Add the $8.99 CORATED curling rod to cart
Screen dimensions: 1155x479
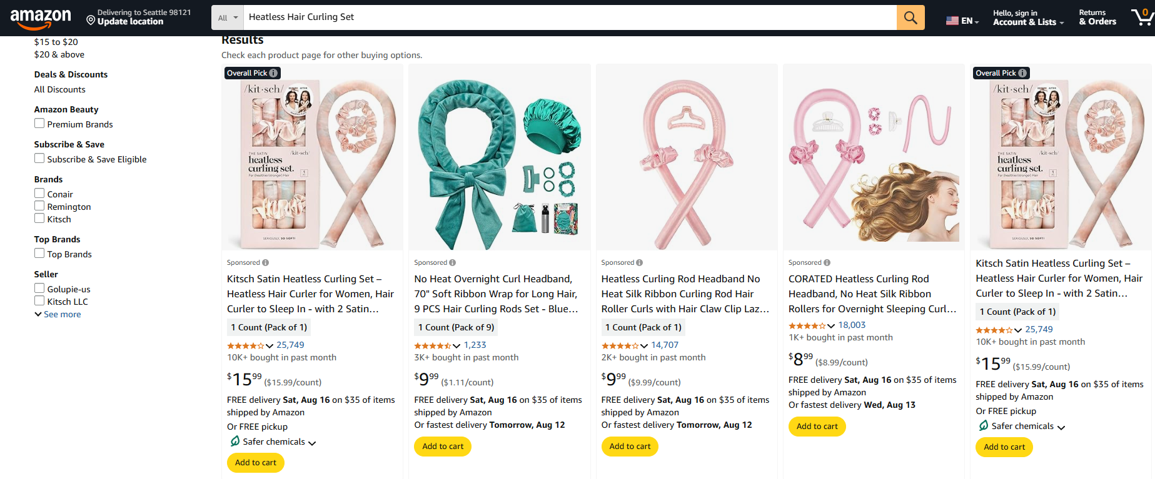pos(817,427)
